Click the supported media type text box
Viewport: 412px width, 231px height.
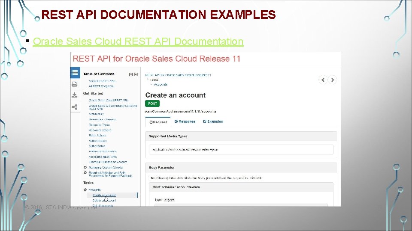pos(241,150)
